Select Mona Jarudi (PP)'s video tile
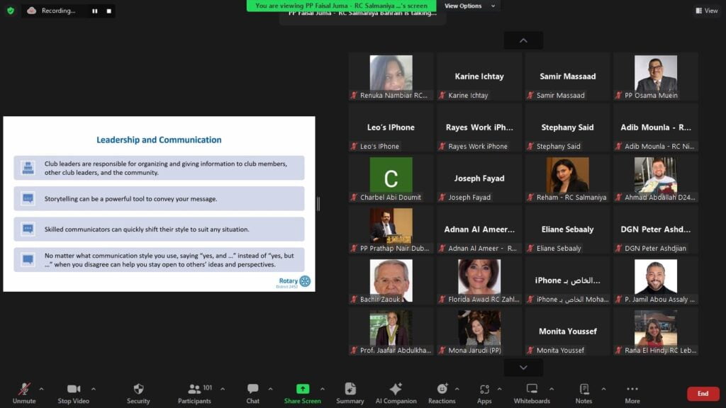The image size is (726, 408). (479, 331)
